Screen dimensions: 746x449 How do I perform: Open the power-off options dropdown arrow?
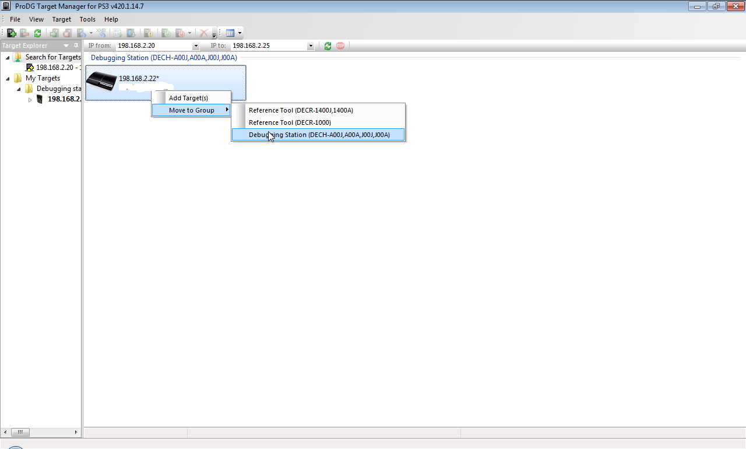click(189, 33)
